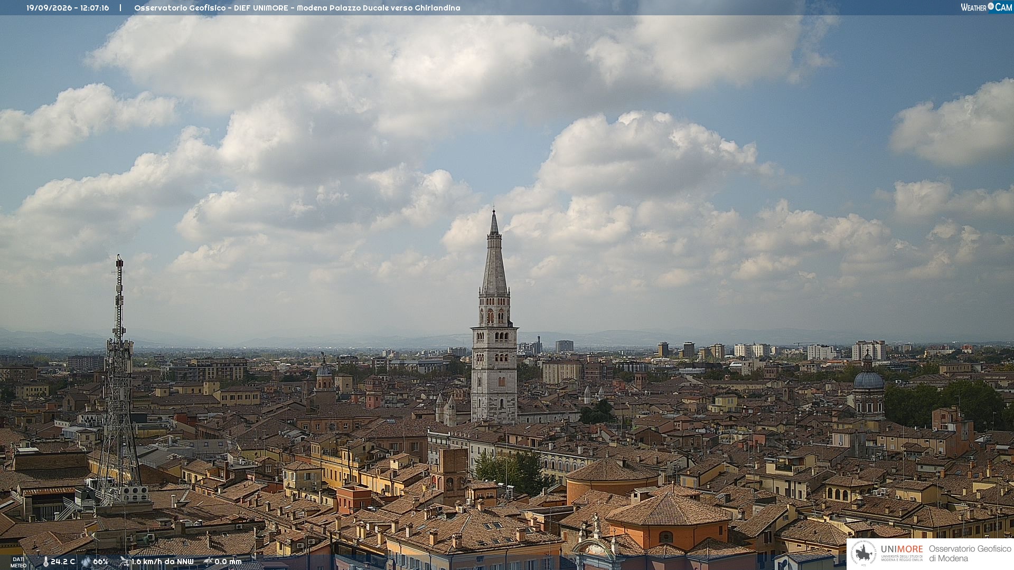Click the camera lens in WeatherCam logo

point(991,6)
